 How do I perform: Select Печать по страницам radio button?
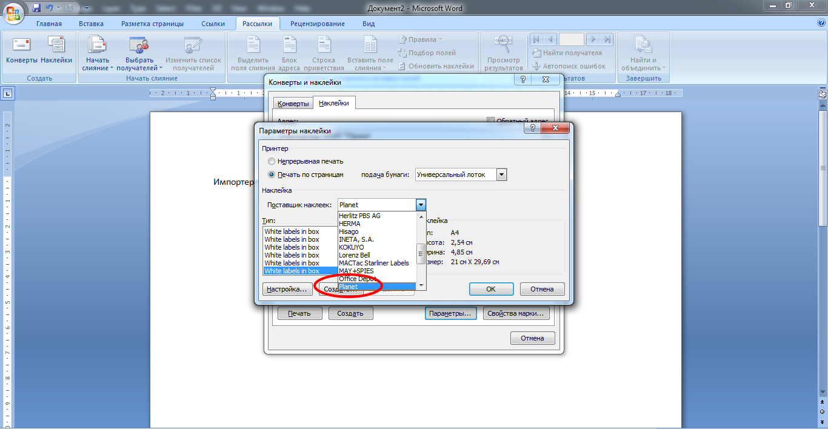coord(271,175)
